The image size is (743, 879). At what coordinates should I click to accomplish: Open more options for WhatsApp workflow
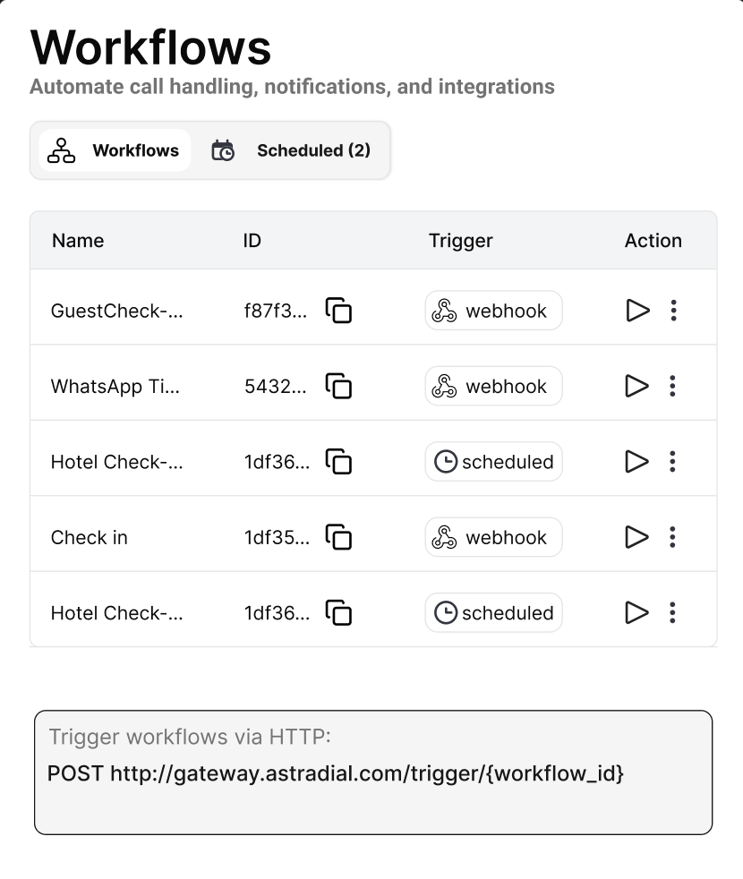673,387
